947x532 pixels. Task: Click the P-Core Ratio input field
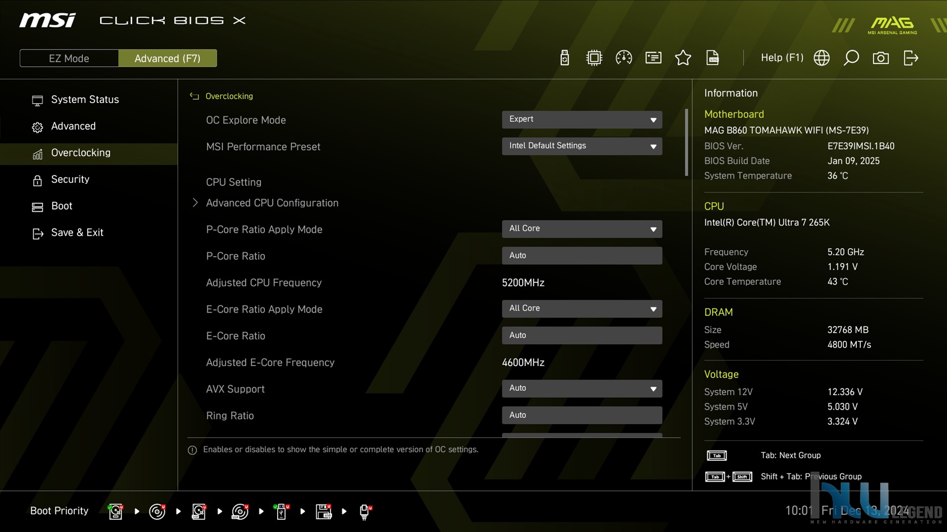[x=582, y=256]
